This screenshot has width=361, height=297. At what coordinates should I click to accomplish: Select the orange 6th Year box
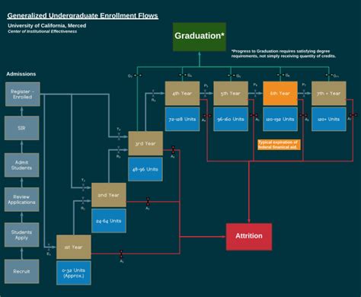point(280,94)
